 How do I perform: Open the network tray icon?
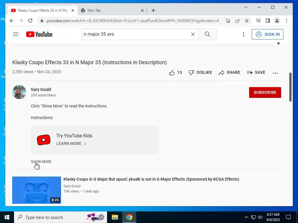pos(253,217)
